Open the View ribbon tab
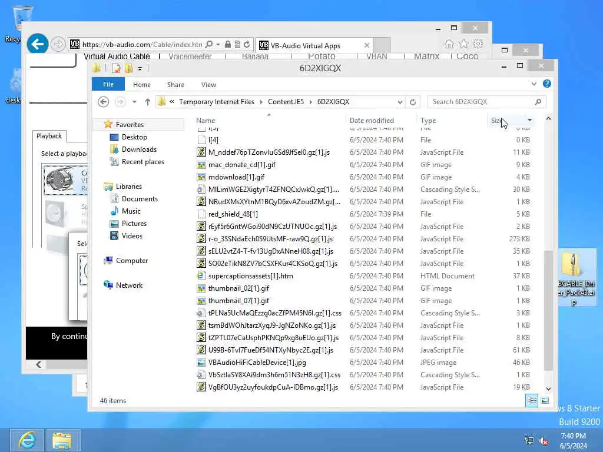The height and width of the screenshot is (452, 603). [x=208, y=85]
